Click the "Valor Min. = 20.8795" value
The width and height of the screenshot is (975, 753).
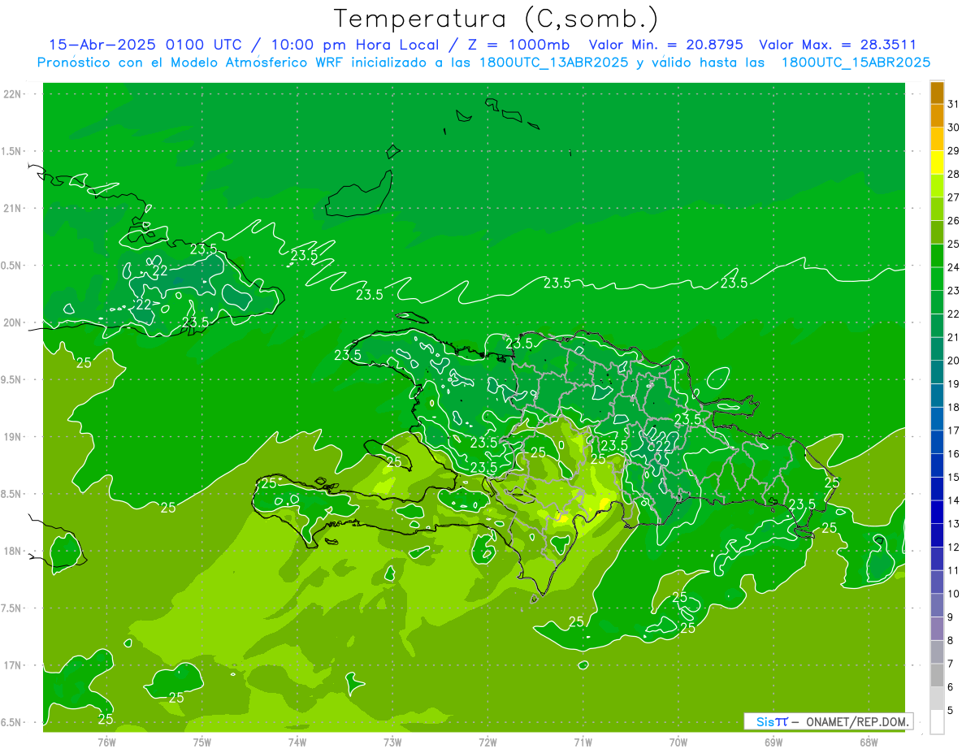click(x=665, y=45)
